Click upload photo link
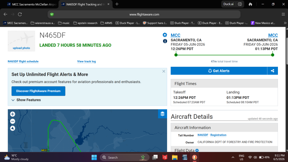The width and height of the screenshot is (288, 162). point(21,48)
